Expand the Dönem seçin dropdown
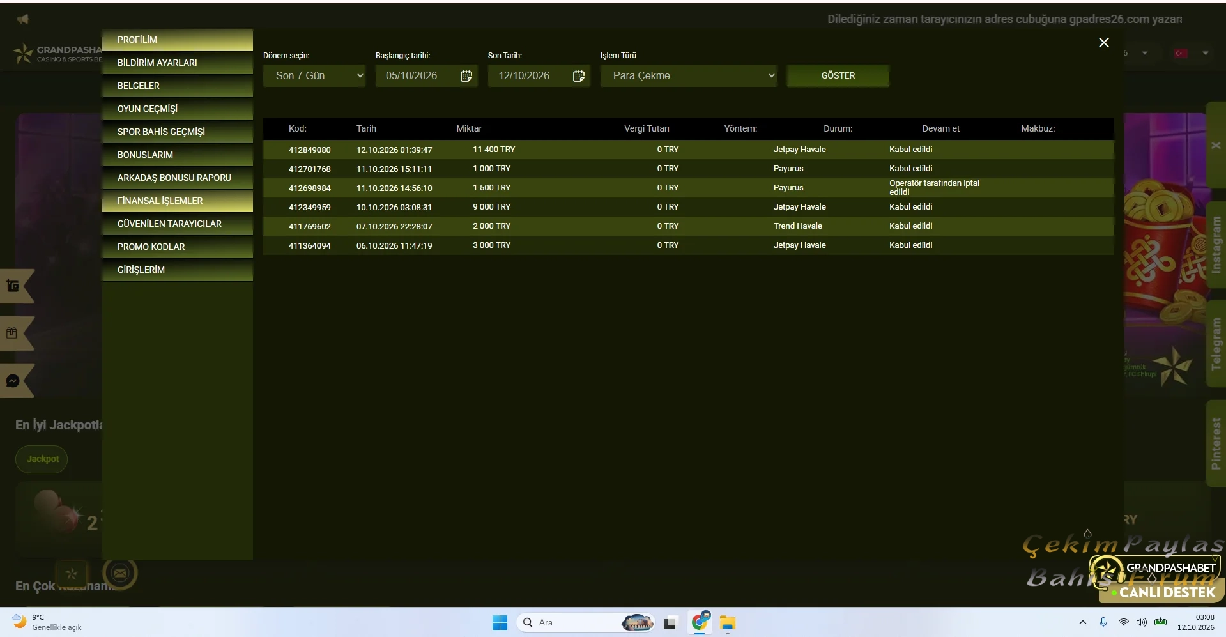This screenshot has width=1226, height=637. coord(314,76)
